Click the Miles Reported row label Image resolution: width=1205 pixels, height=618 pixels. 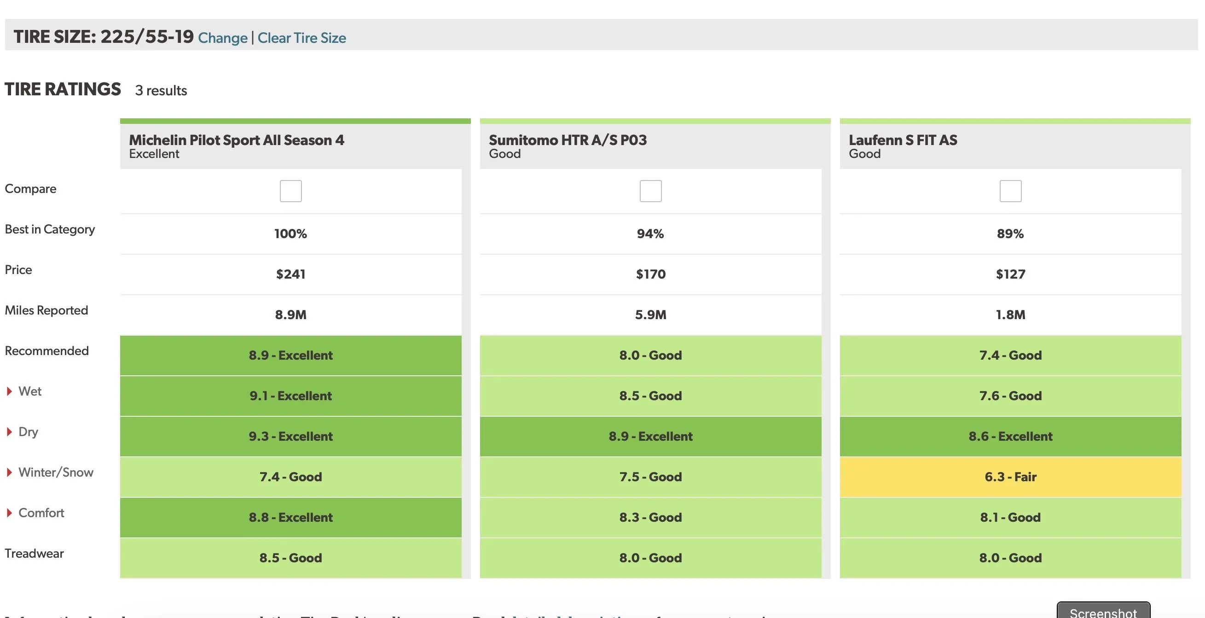tap(46, 310)
